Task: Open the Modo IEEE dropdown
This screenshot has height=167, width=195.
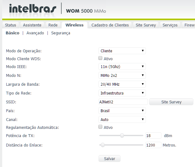Action: click(x=122, y=66)
